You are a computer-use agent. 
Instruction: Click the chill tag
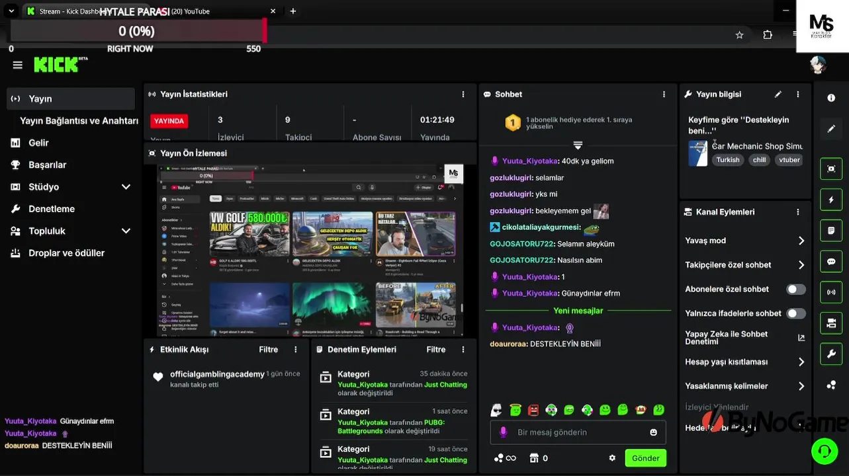pos(759,160)
